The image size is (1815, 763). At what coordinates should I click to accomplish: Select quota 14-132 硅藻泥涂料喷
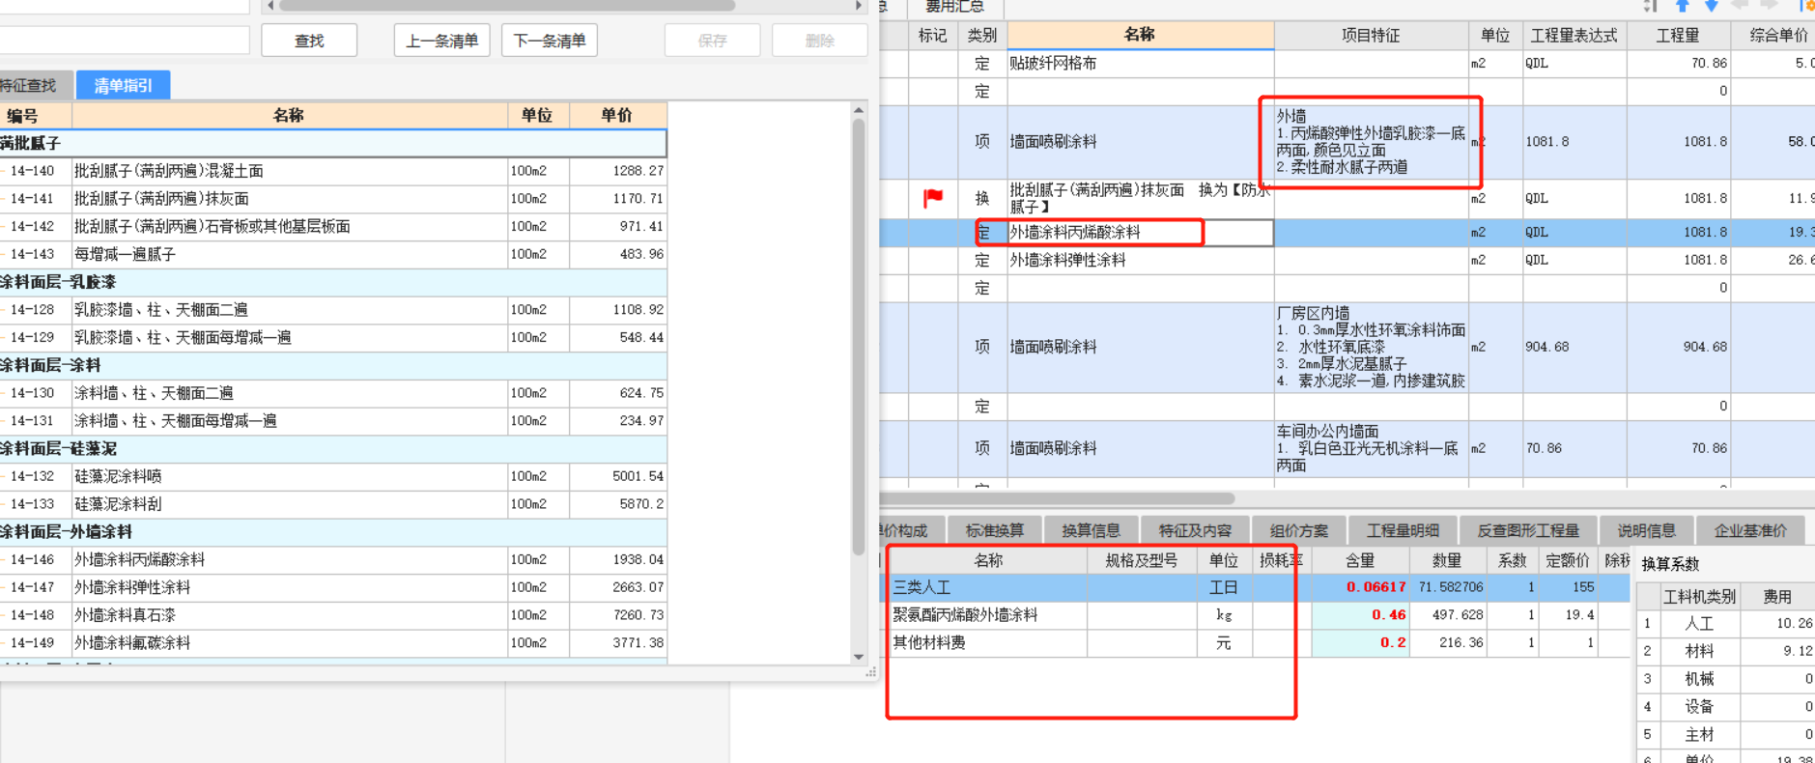[x=333, y=476]
